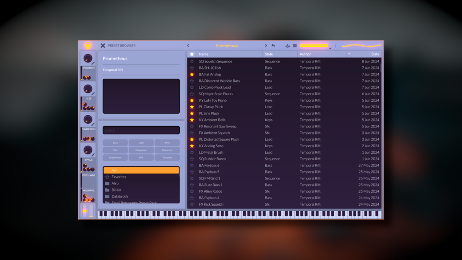Click the Vital logo icon
This screenshot has height=260, width=462.
coord(88,46)
